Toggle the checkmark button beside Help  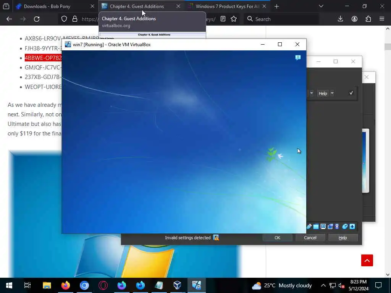click(351, 93)
